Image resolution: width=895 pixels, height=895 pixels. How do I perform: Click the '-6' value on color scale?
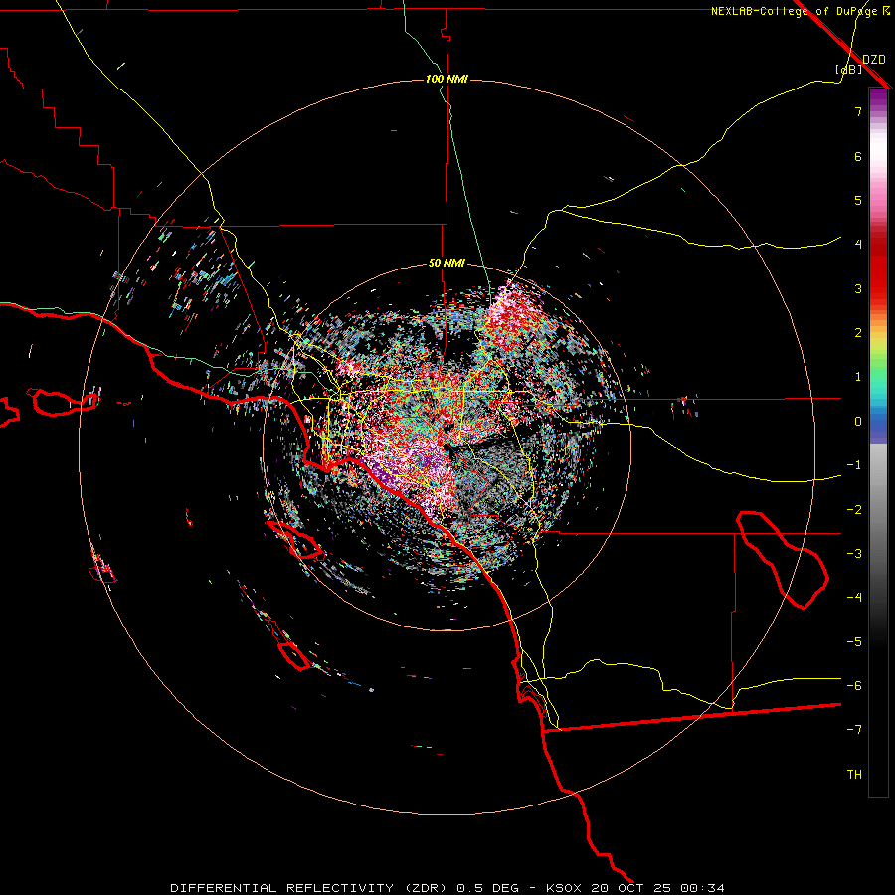854,686
